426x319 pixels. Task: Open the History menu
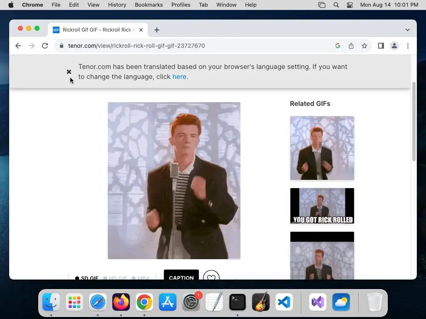[x=117, y=5]
